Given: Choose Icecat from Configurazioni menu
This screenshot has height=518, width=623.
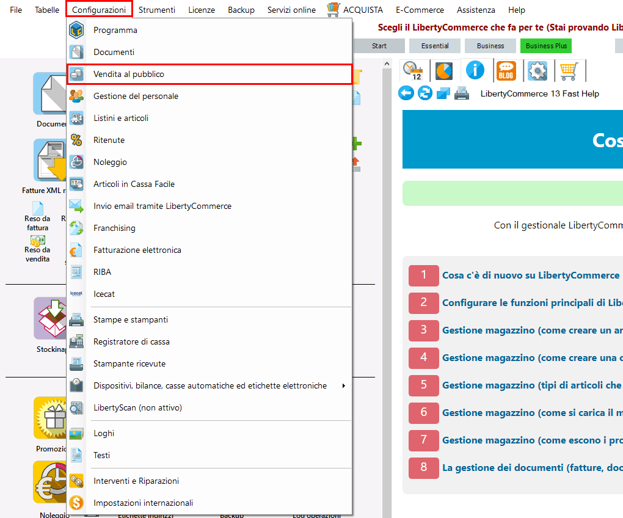Looking at the screenshot, I should [209, 294].
